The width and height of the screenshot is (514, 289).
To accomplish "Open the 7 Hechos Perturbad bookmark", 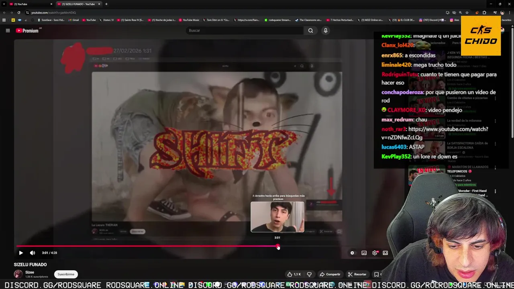I will [x=340, y=20].
